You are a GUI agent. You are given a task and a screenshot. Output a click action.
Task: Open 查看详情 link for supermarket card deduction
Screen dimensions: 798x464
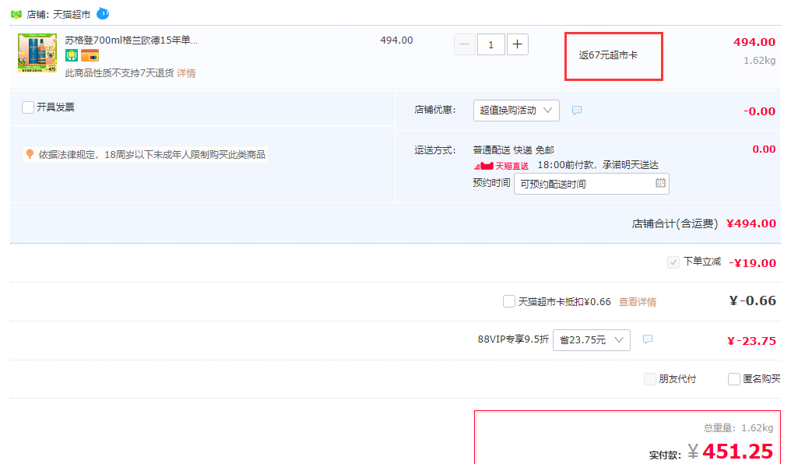click(x=637, y=302)
